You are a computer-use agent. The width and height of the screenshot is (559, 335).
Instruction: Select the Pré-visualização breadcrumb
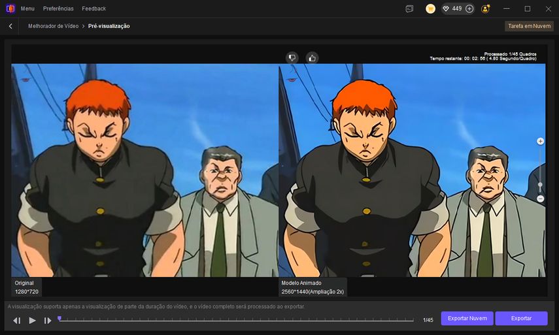click(x=109, y=26)
